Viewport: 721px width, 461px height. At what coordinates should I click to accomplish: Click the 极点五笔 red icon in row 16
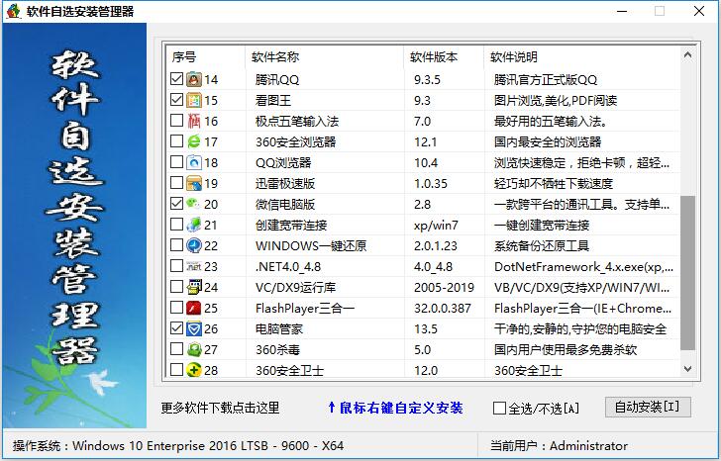pyautogui.click(x=194, y=121)
